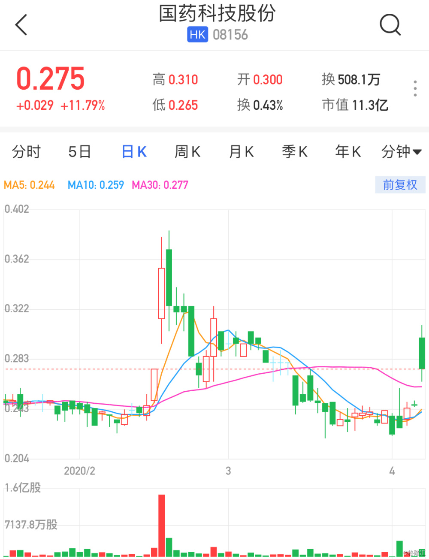This screenshot has height=559, width=429.
Task: Tap the current price 0.275
Action: pyautogui.click(x=50, y=79)
